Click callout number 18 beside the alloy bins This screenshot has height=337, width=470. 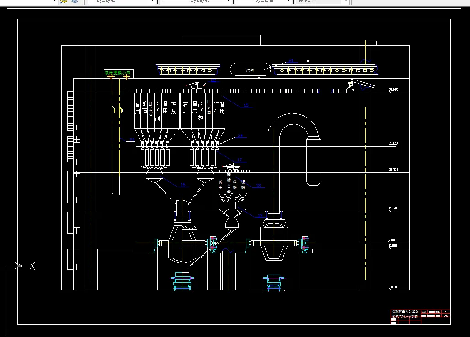tap(258, 186)
